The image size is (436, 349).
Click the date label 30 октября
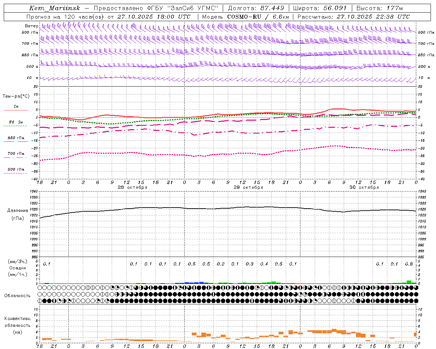click(x=364, y=187)
